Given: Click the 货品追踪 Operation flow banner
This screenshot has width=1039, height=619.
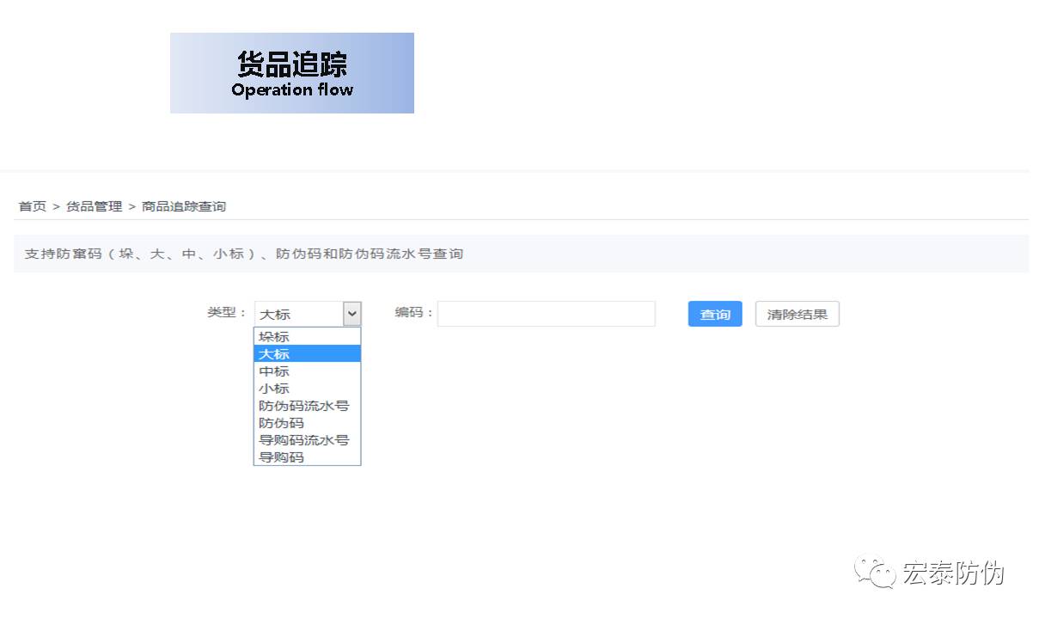Looking at the screenshot, I should click(291, 72).
